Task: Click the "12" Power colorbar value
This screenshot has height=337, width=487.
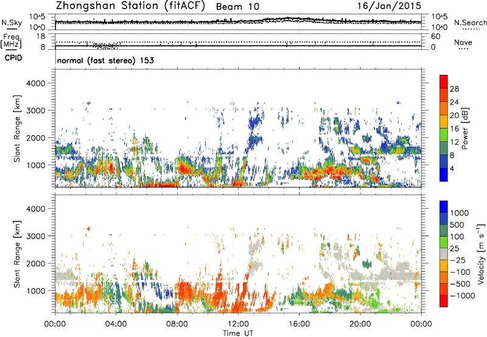Action: [x=454, y=142]
